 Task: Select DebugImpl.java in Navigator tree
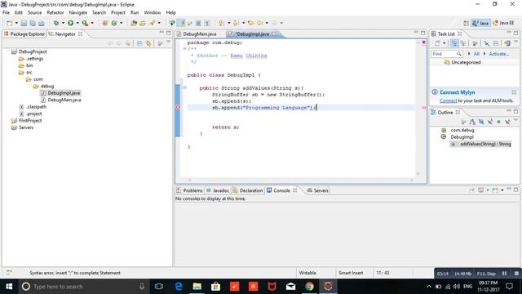point(64,93)
